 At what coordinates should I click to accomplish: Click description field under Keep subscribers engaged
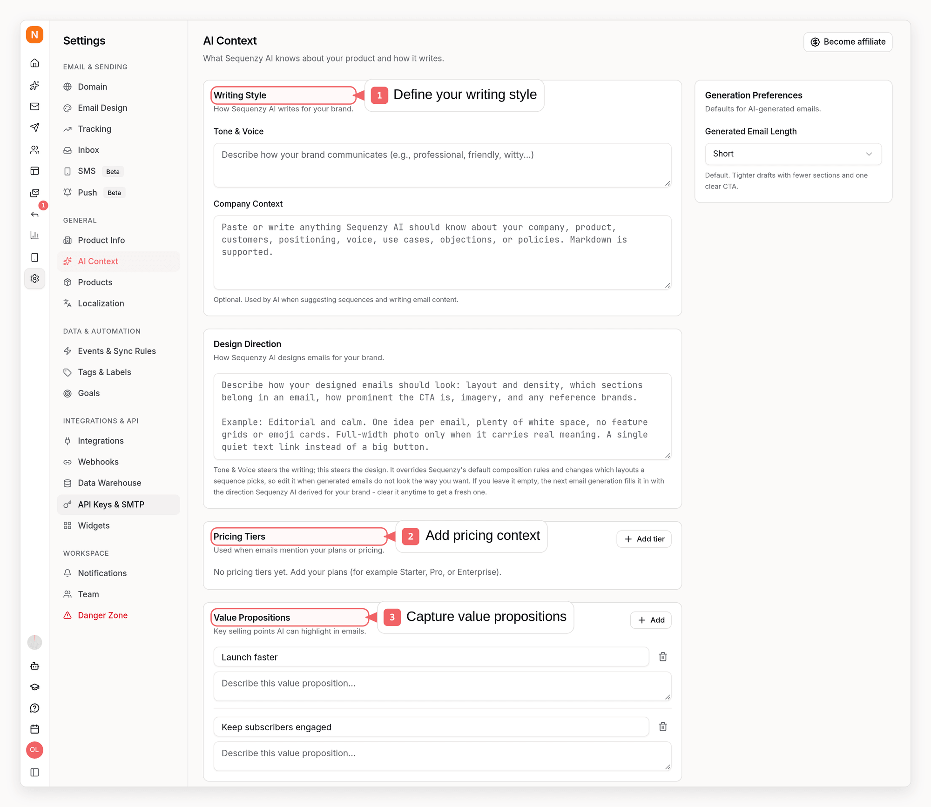pos(442,756)
